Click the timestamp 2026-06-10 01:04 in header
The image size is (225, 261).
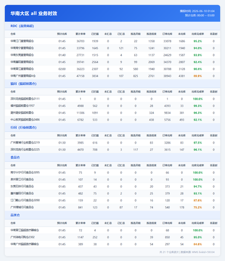click(203, 11)
